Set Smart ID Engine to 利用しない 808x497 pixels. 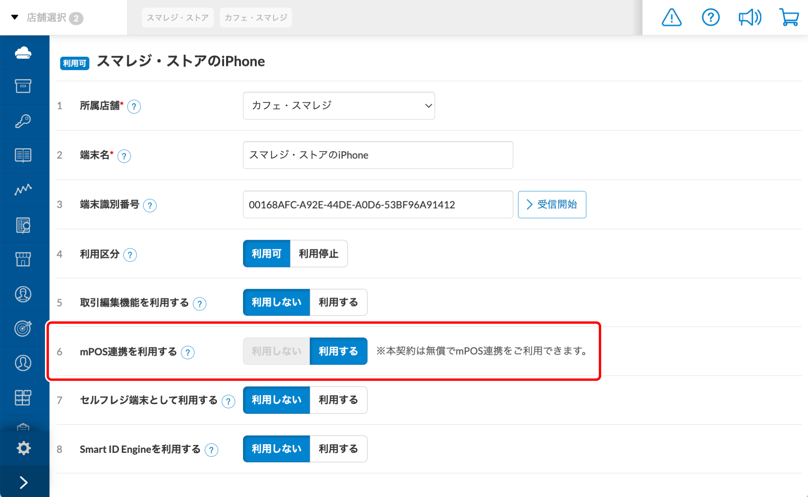[x=277, y=449]
